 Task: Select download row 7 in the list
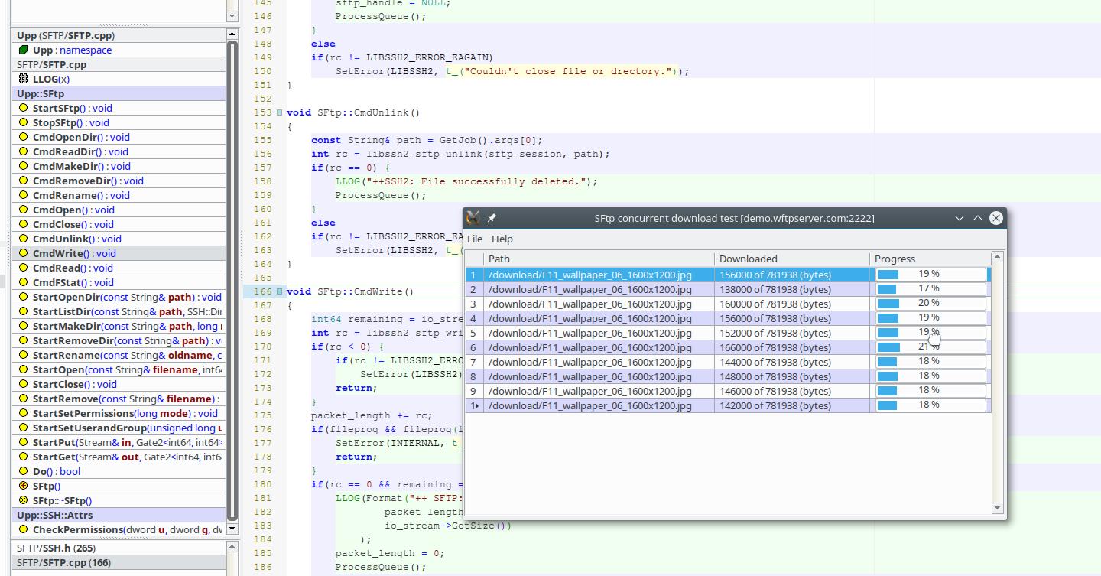coord(589,362)
